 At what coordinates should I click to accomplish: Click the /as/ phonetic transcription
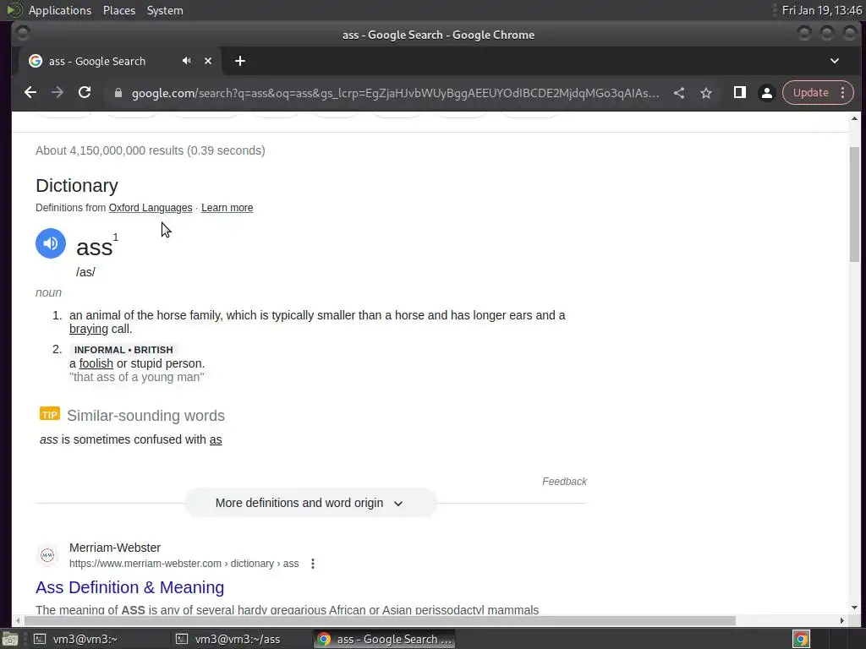[85, 272]
